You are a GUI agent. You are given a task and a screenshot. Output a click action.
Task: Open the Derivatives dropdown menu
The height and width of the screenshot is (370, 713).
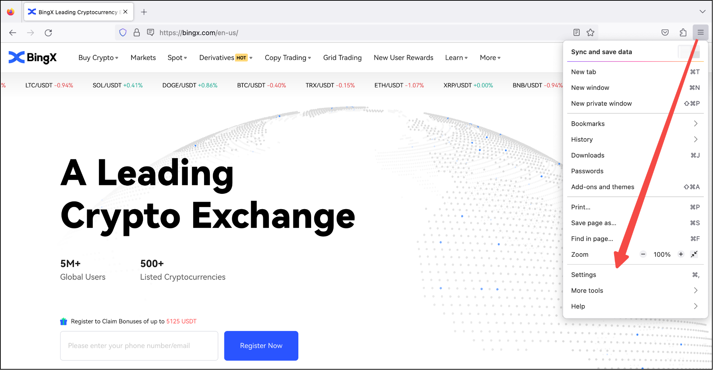tap(225, 58)
